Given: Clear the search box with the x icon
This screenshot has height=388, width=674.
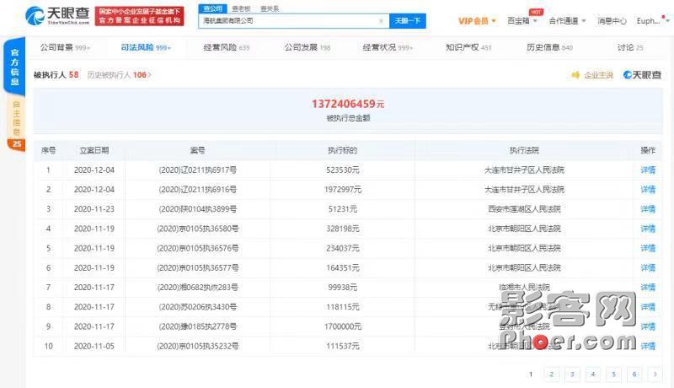Looking at the screenshot, I should 381,21.
